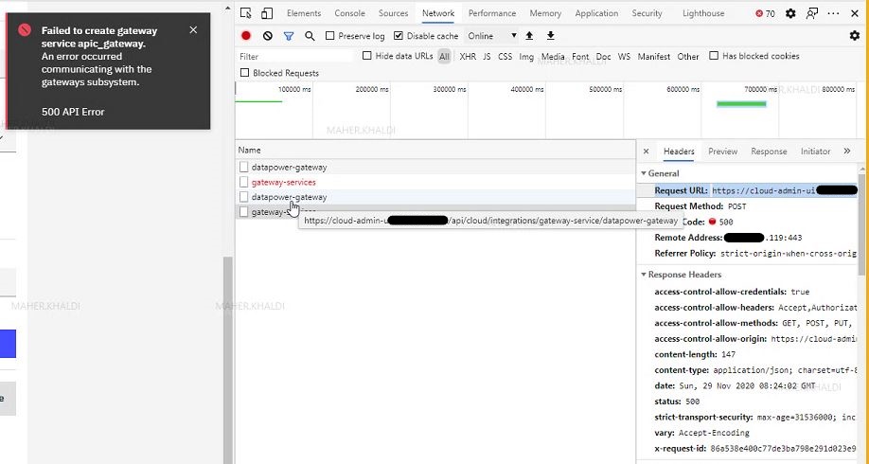The width and height of the screenshot is (869, 464).
Task: Select the Request URL value text
Action: click(x=784, y=190)
